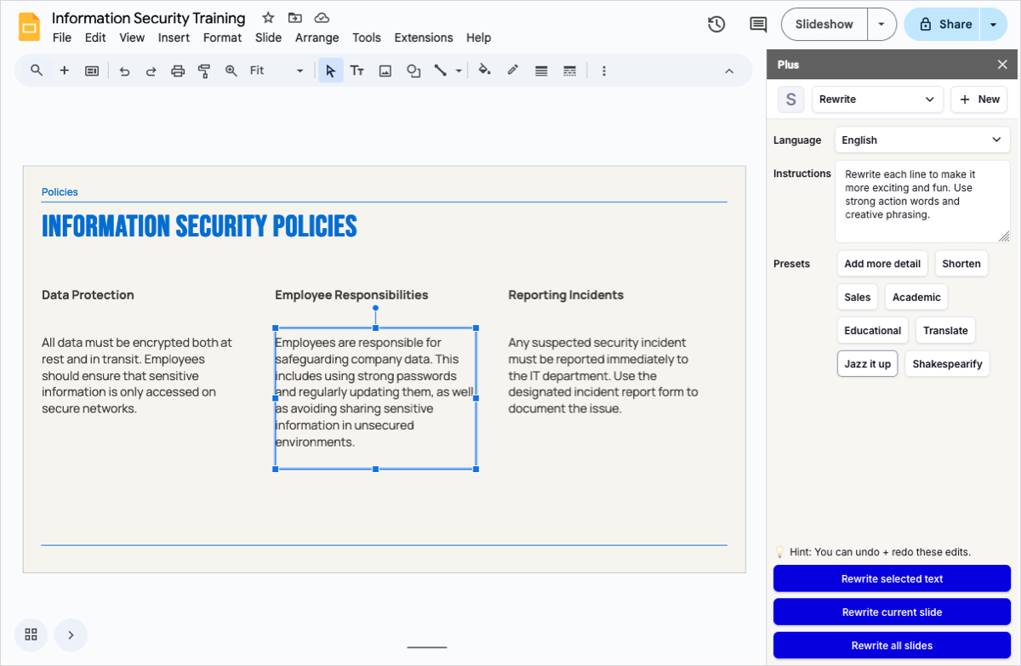Viewport: 1021px width, 666px height.
Task: Click the S avatar icon in Plus panel
Action: point(790,100)
